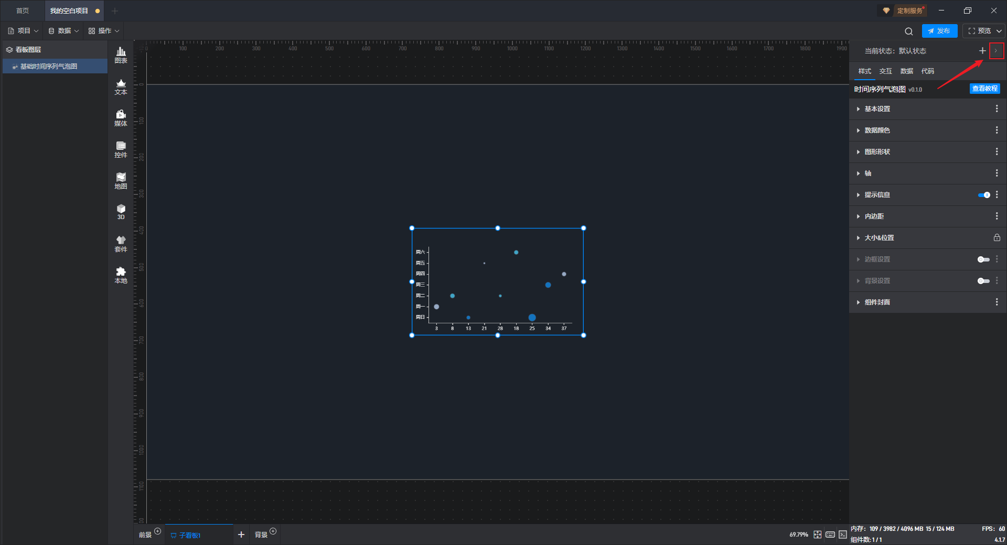Open the 预览 dropdown arrow

tap(999, 31)
